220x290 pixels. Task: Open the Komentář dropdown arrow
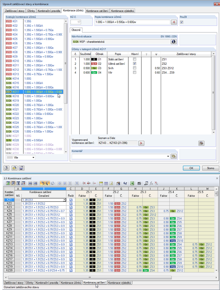(168, 156)
